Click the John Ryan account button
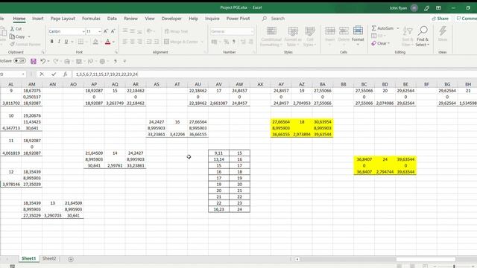The width and height of the screenshot is (477, 268). click(403, 8)
